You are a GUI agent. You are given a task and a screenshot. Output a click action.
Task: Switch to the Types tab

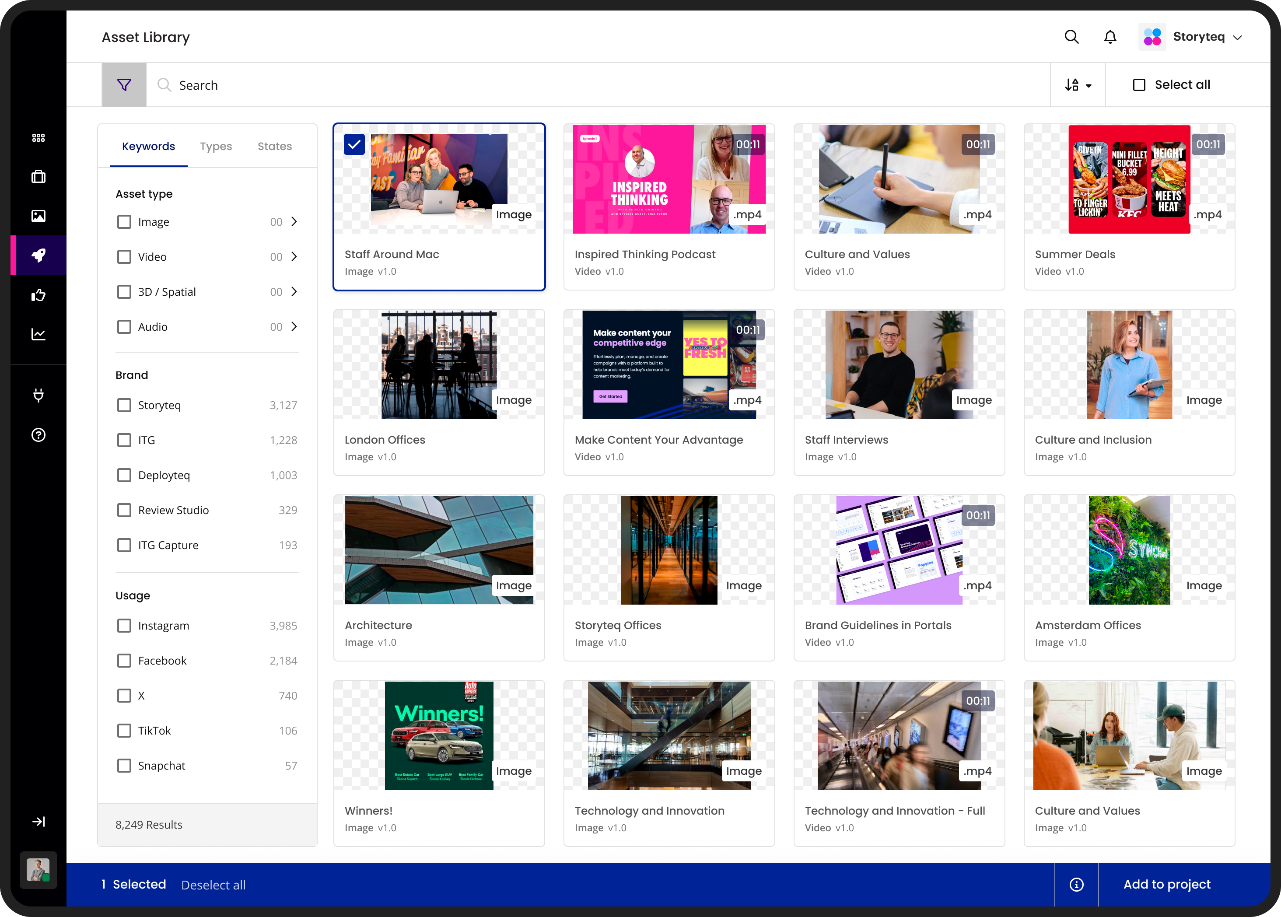[216, 146]
